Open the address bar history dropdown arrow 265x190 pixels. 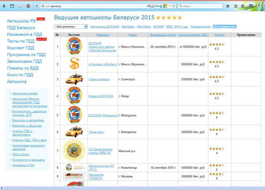[x=170, y=6]
